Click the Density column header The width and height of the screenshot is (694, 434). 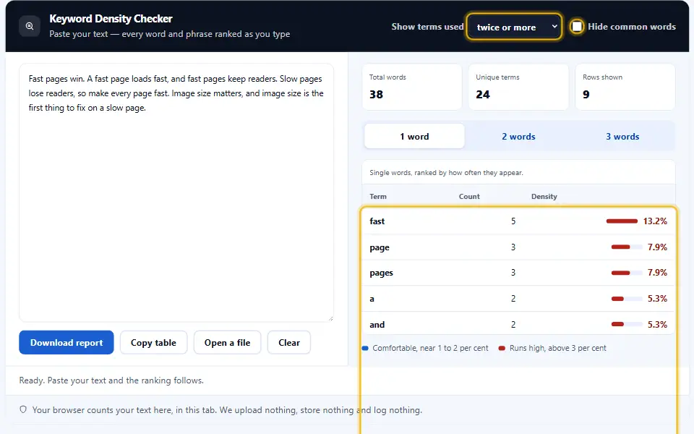544,196
